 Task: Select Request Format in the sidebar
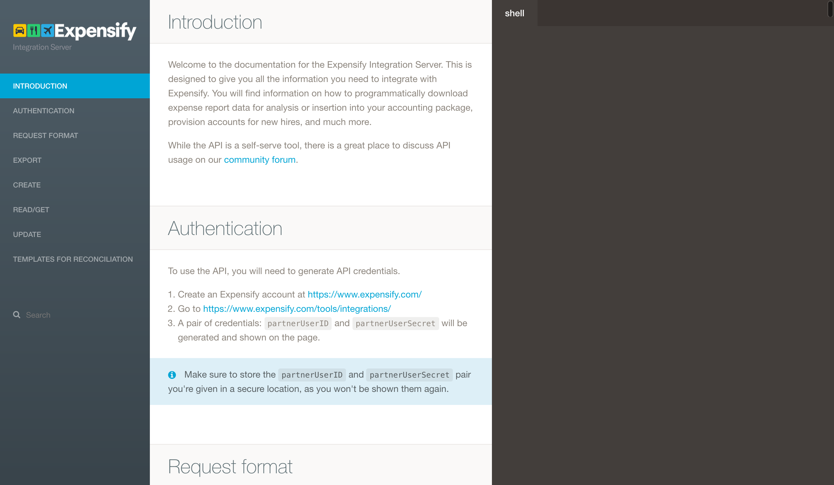click(75, 135)
